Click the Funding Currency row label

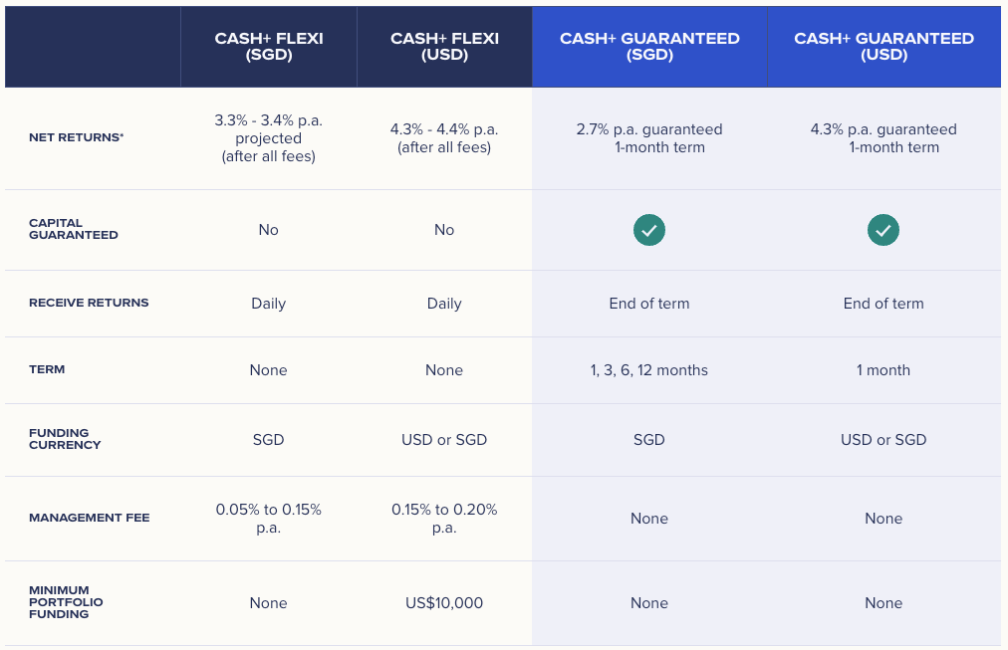(x=65, y=439)
